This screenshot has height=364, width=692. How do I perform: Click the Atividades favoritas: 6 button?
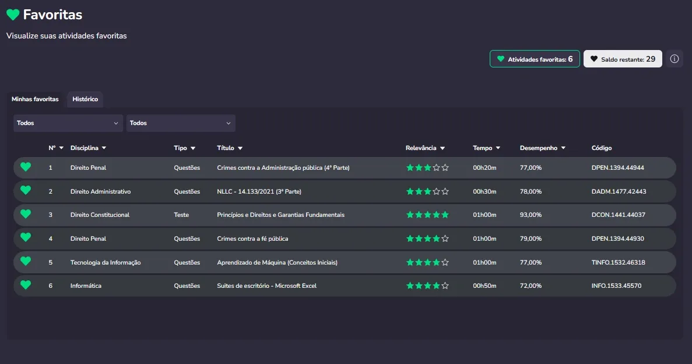[x=535, y=59]
